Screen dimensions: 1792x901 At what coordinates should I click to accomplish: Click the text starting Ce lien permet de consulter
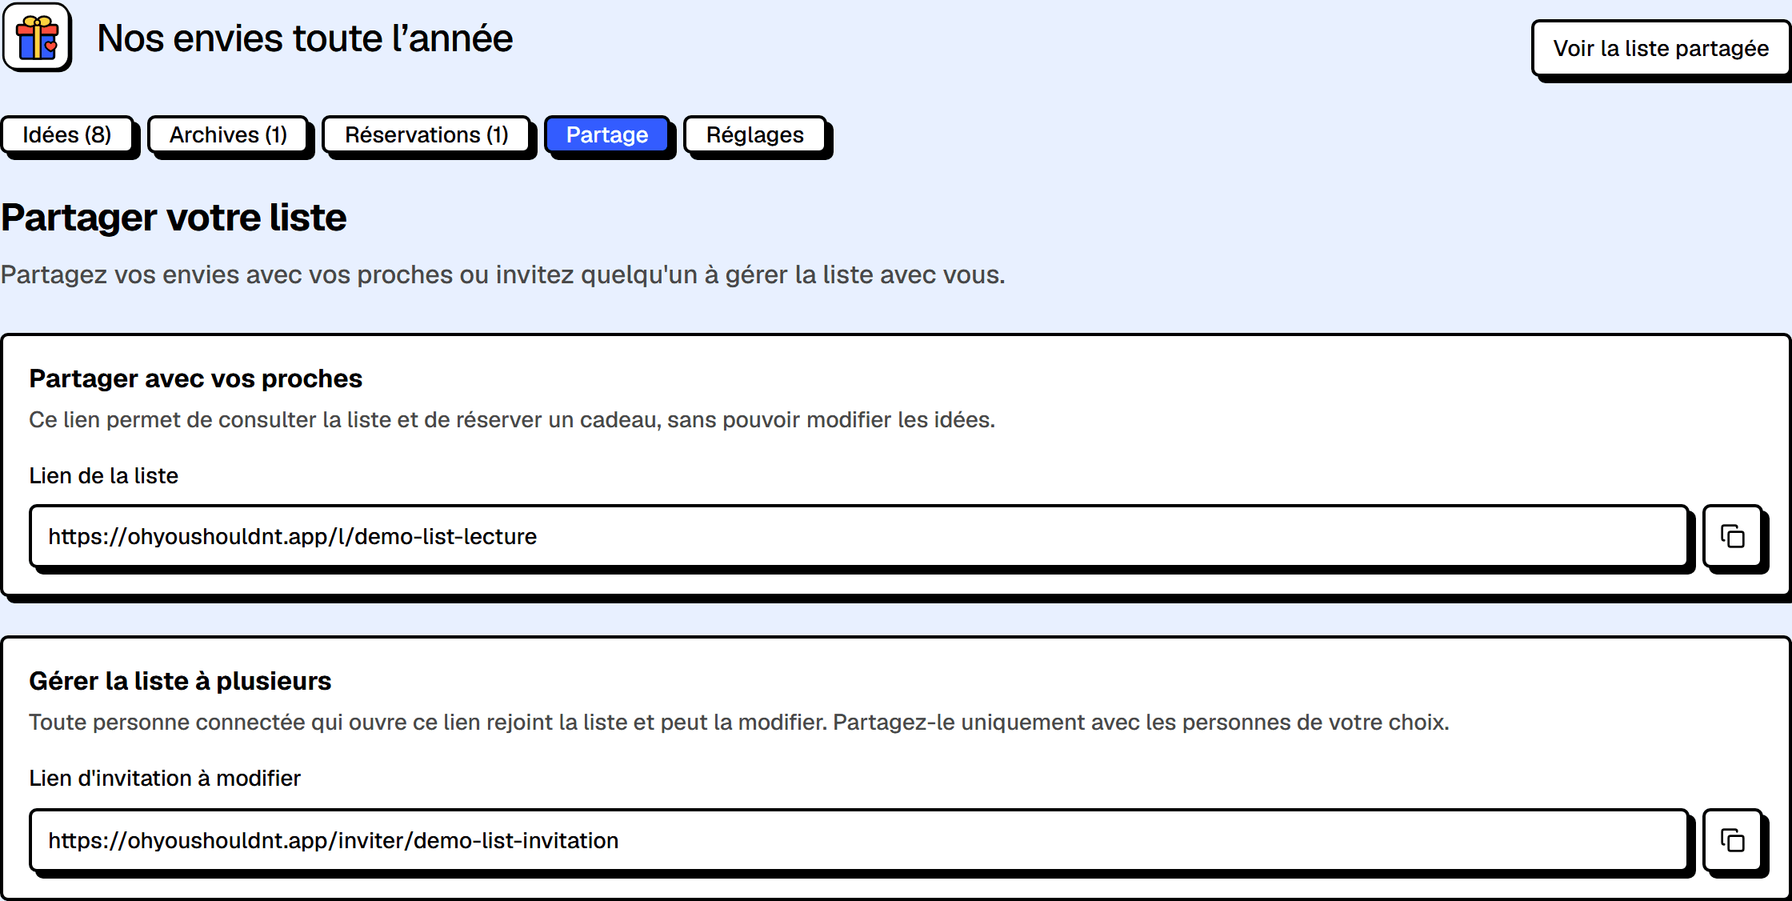tap(512, 420)
